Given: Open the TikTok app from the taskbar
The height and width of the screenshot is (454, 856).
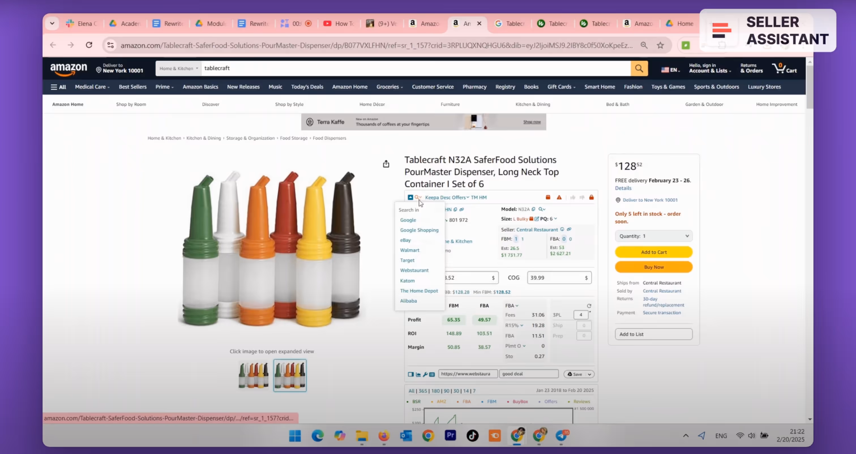Looking at the screenshot, I should 472,435.
